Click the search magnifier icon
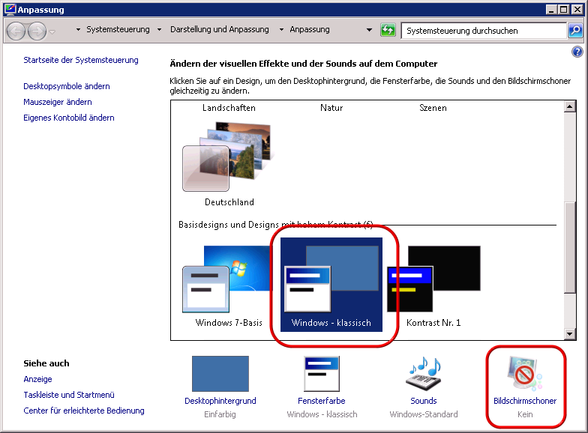Screen dimensions: 588x433 pos(574,31)
